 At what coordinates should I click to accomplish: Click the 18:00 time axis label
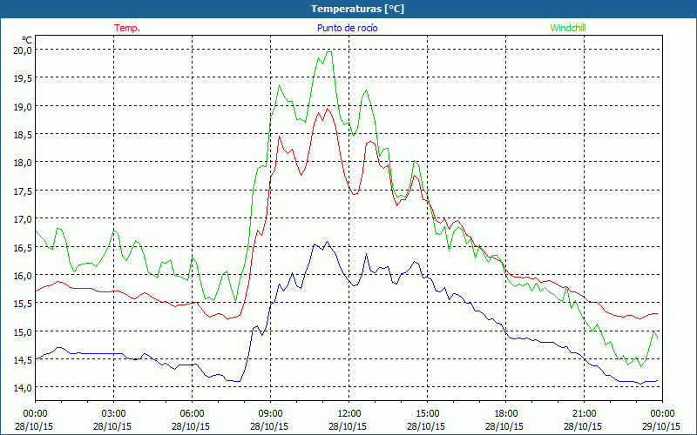(506, 414)
